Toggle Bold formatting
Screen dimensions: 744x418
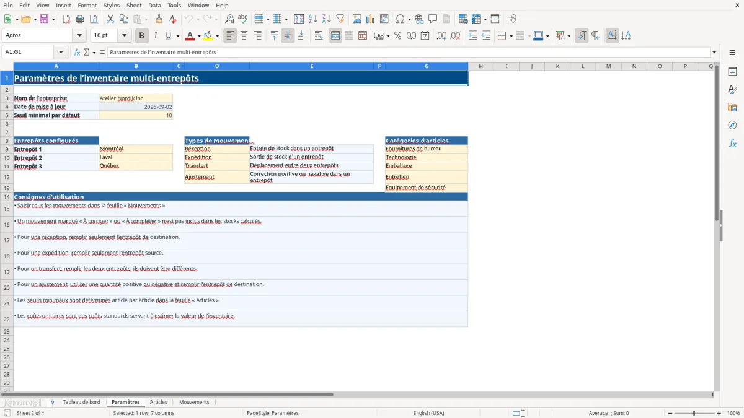pos(142,36)
